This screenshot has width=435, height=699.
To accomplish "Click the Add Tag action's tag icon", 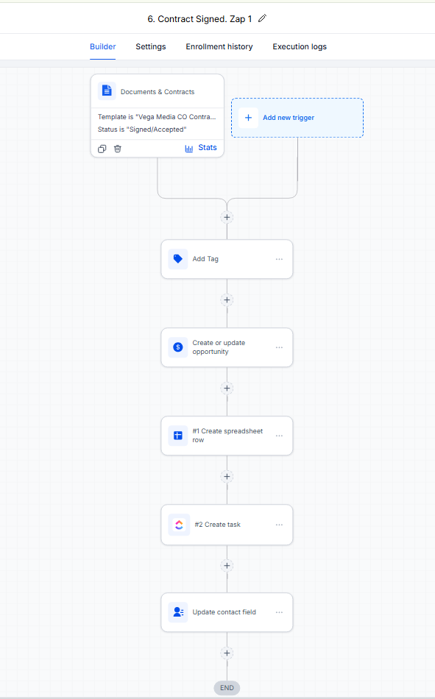I will [177, 259].
